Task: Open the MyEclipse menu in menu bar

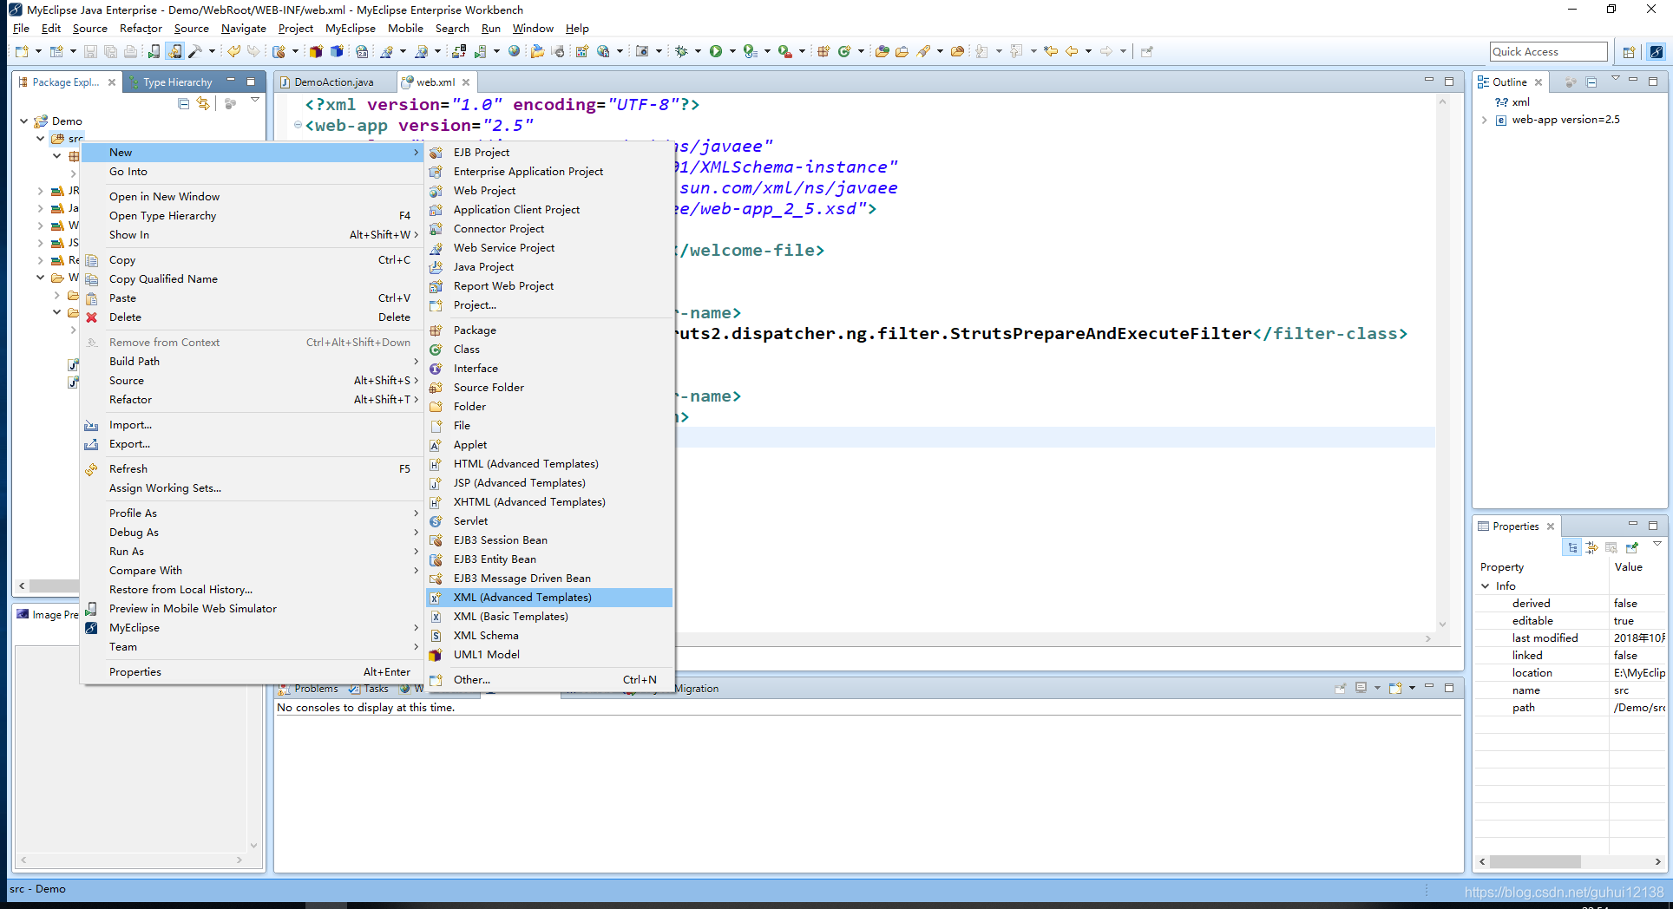Action: coord(351,29)
